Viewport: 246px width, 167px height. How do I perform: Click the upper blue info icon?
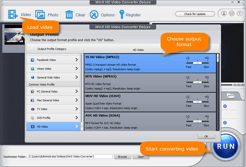[225, 106]
